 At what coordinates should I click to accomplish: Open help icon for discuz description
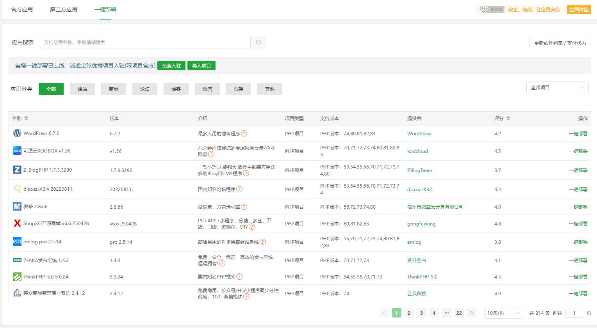click(239, 189)
